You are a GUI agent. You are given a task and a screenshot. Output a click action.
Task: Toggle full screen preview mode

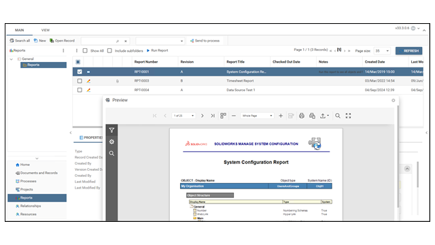348,116
